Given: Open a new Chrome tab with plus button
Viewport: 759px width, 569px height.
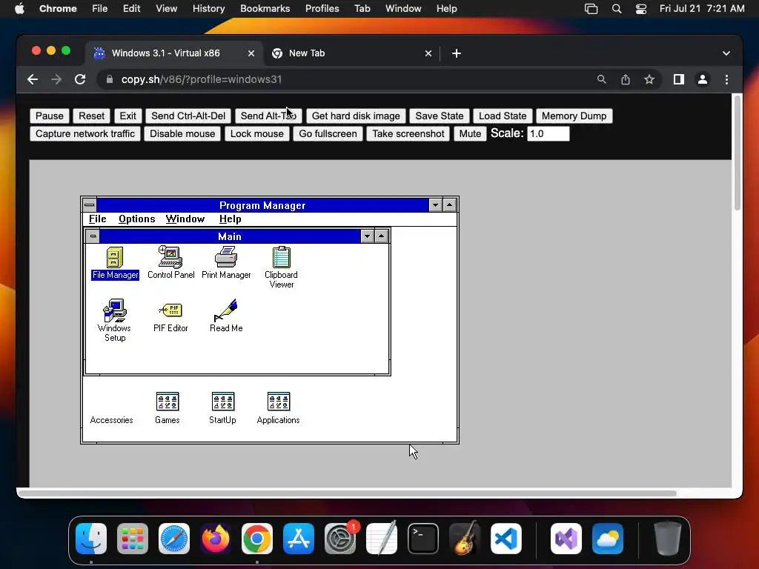Looking at the screenshot, I should tap(457, 53).
